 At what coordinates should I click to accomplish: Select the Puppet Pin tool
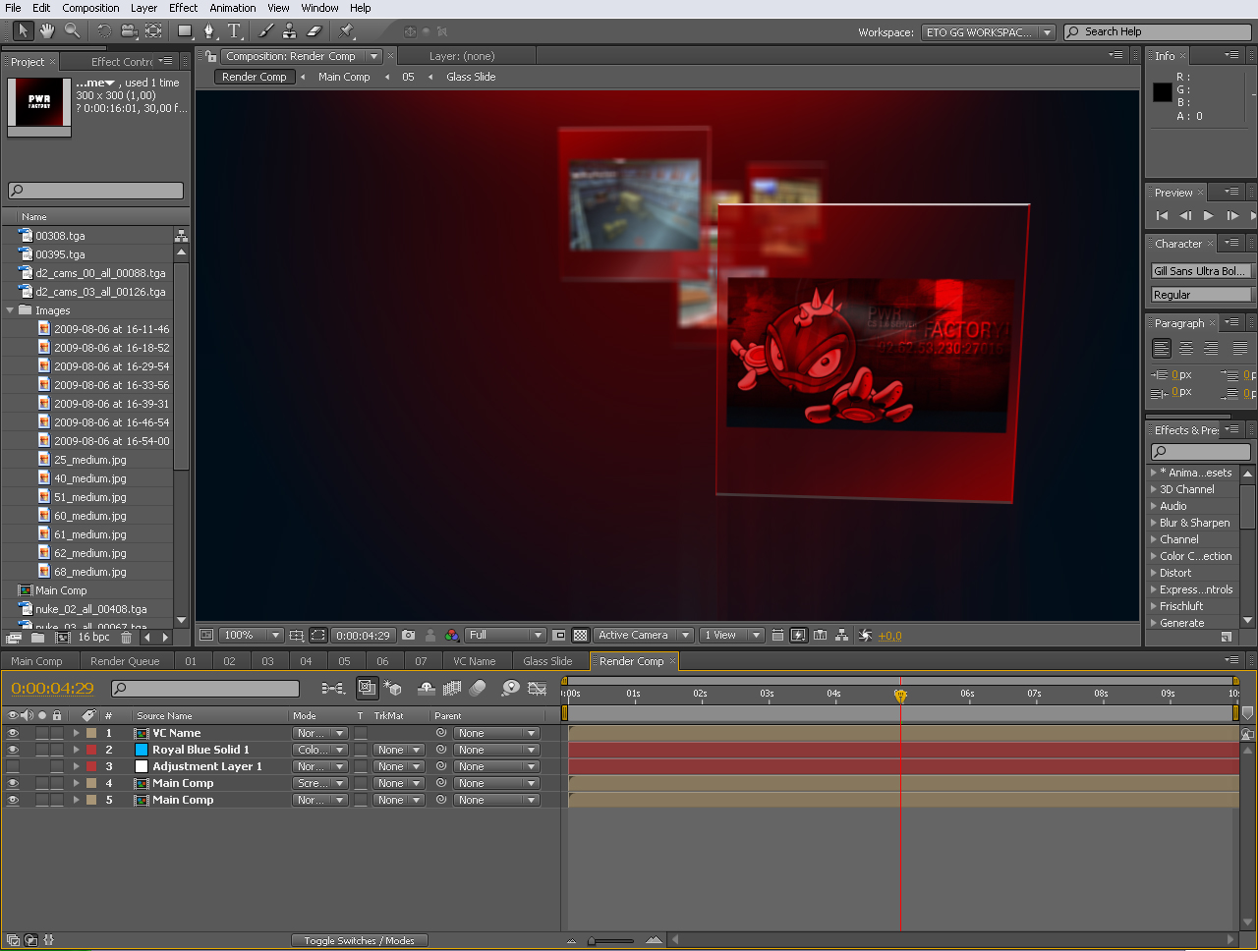(347, 31)
